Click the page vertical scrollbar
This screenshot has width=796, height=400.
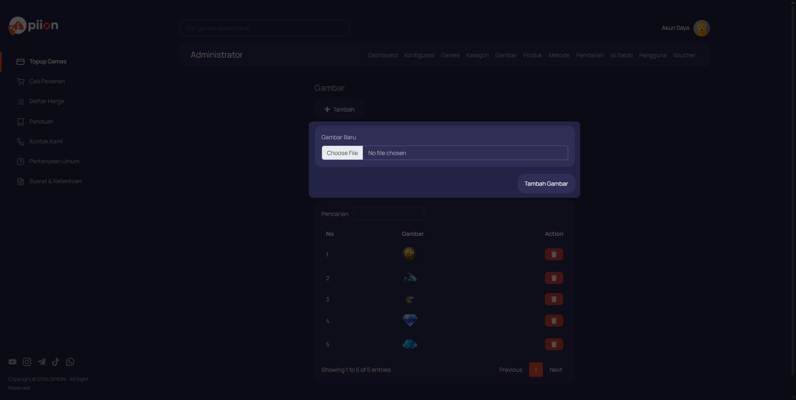click(x=793, y=191)
